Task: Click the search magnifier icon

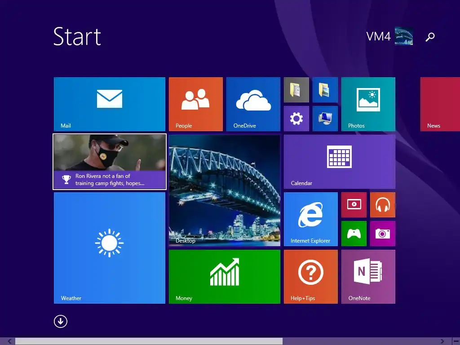Action: 430,37
